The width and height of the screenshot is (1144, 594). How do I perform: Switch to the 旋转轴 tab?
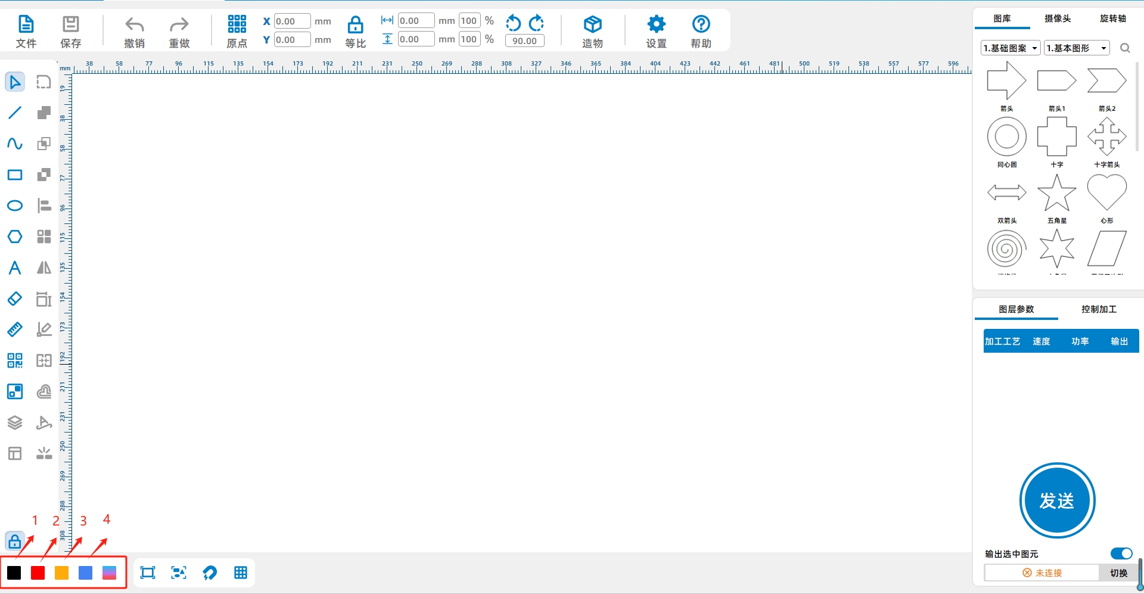[1113, 18]
